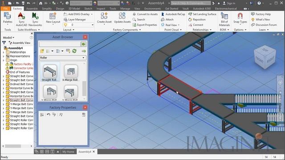Click the model browser horizontal scrollbar
The image size is (285, 160).
click(13, 146)
